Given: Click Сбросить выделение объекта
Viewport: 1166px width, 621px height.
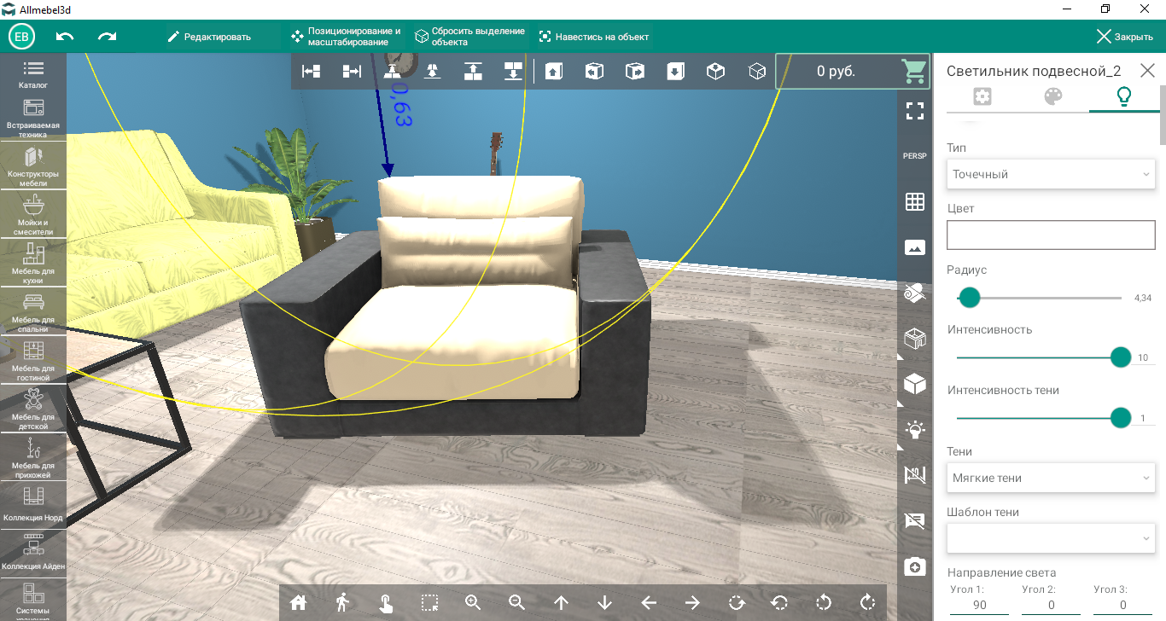Looking at the screenshot, I should [469, 37].
